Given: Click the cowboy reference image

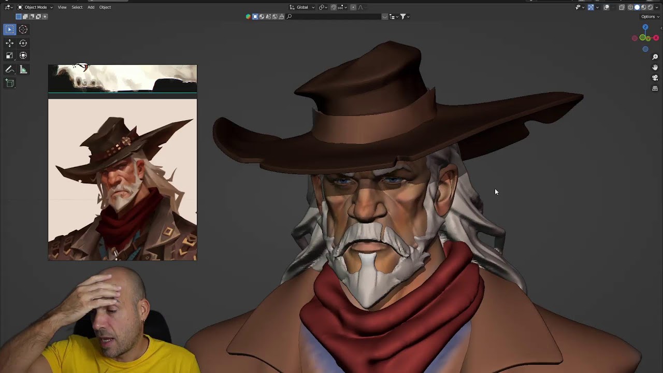Looking at the screenshot, I should pos(122,180).
